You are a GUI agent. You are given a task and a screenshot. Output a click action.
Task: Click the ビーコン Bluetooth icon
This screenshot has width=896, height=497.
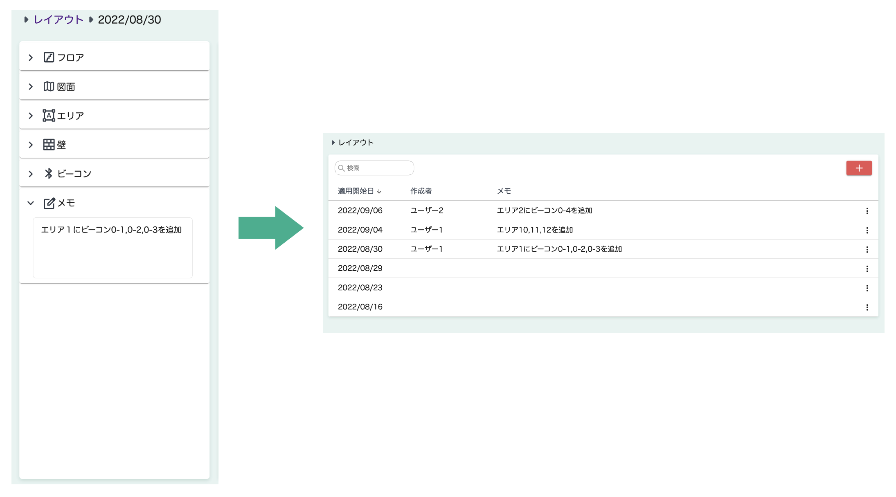click(49, 174)
